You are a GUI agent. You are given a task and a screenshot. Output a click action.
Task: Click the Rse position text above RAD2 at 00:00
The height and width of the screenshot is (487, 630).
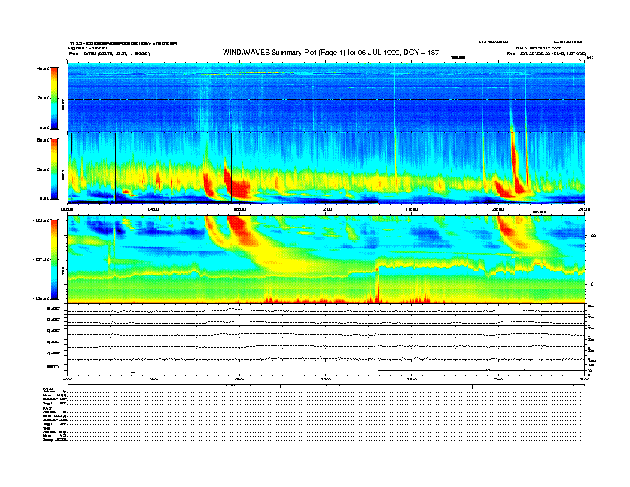tap(109, 53)
